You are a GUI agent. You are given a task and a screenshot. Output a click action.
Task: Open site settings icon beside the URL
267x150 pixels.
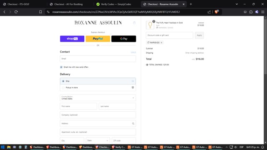[x=48, y=12]
